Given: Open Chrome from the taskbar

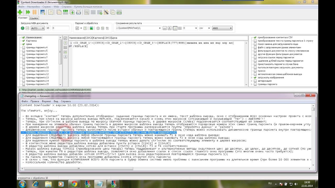Looking at the screenshot, I should pos(74,184).
